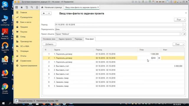Screen dimensions: 189x106
Task: Select row 9 period 03.10.2018
Action: [x=105, y=86]
